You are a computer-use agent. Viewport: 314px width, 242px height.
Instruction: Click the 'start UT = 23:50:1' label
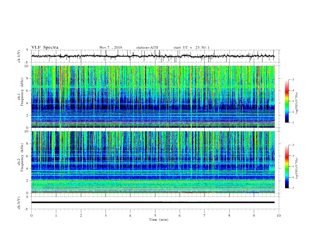tap(191, 47)
